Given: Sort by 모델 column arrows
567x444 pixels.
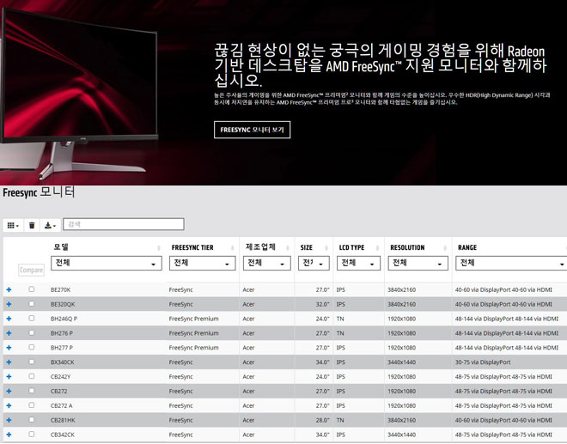Looking at the screenshot, I should (x=159, y=247).
